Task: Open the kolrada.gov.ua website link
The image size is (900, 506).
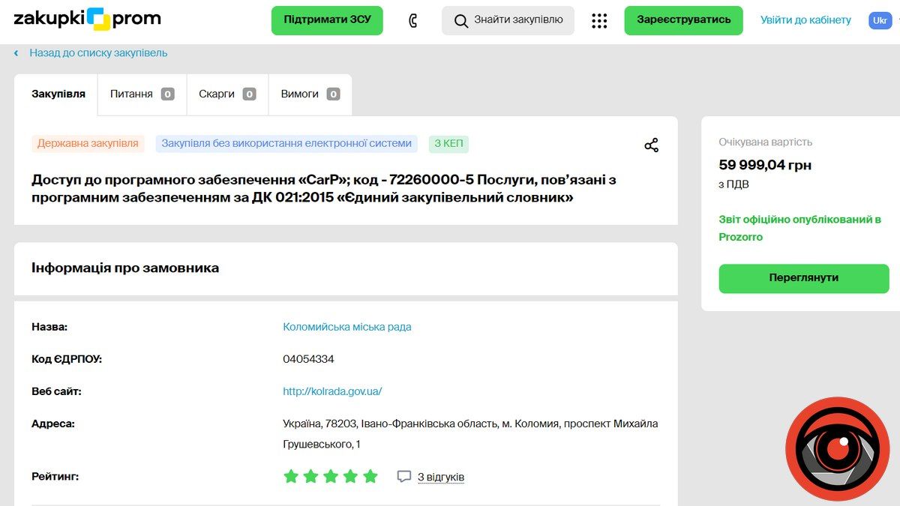Action: pos(331,391)
